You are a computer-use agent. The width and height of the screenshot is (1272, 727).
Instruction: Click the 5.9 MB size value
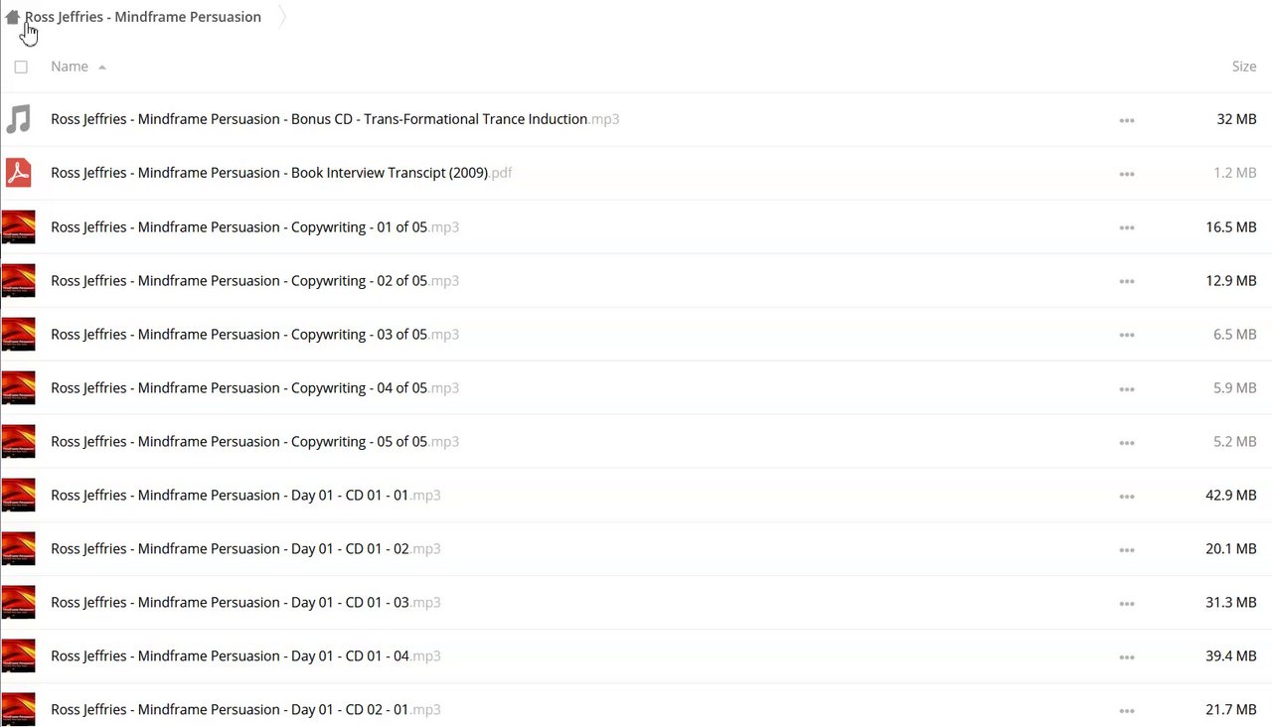pos(1235,387)
